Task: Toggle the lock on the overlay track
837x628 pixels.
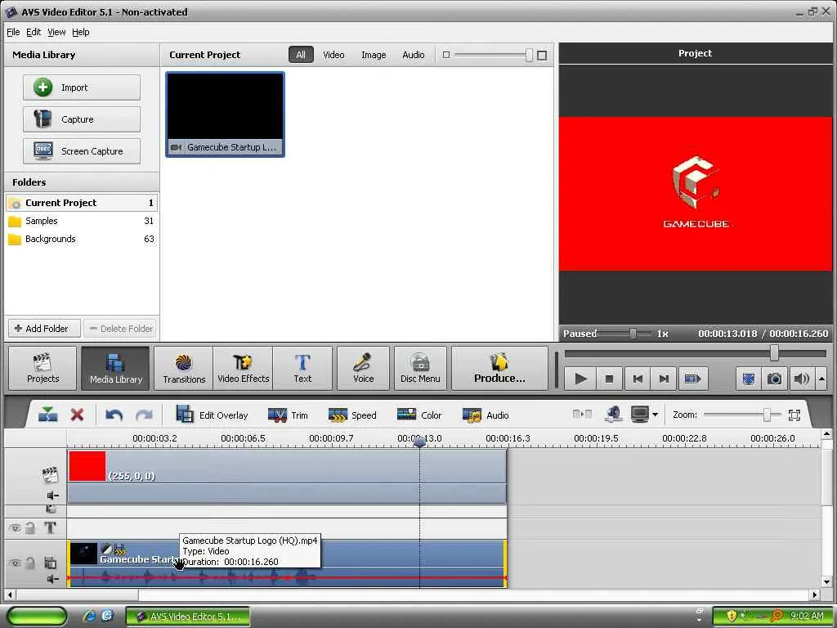Action: point(30,563)
